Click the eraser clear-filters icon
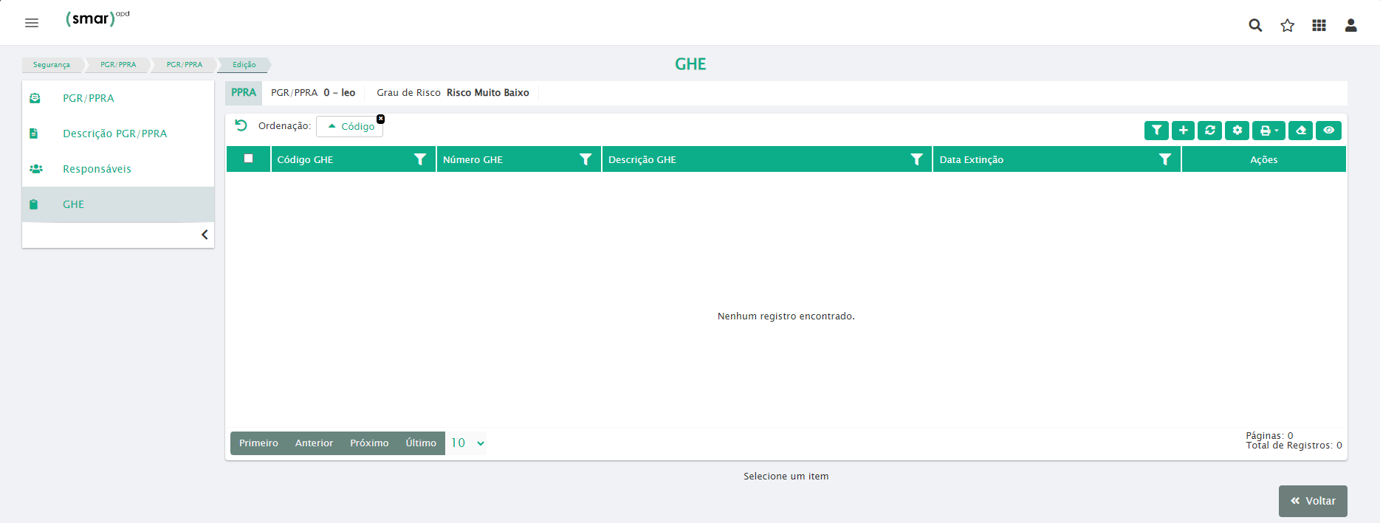Image resolution: width=1380 pixels, height=523 pixels. (x=1300, y=131)
